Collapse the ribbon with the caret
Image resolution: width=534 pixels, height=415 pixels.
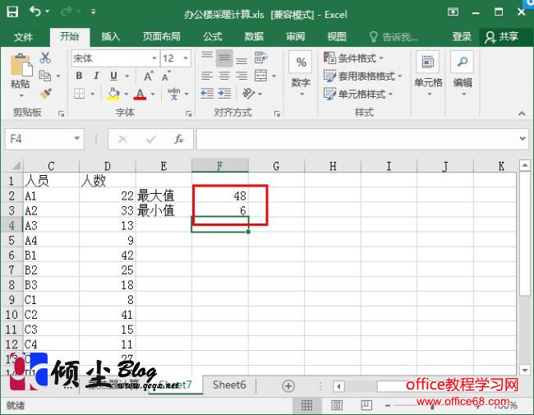tap(522, 113)
